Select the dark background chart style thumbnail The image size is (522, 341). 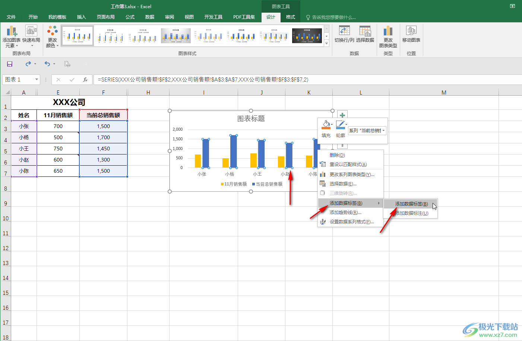click(307, 36)
